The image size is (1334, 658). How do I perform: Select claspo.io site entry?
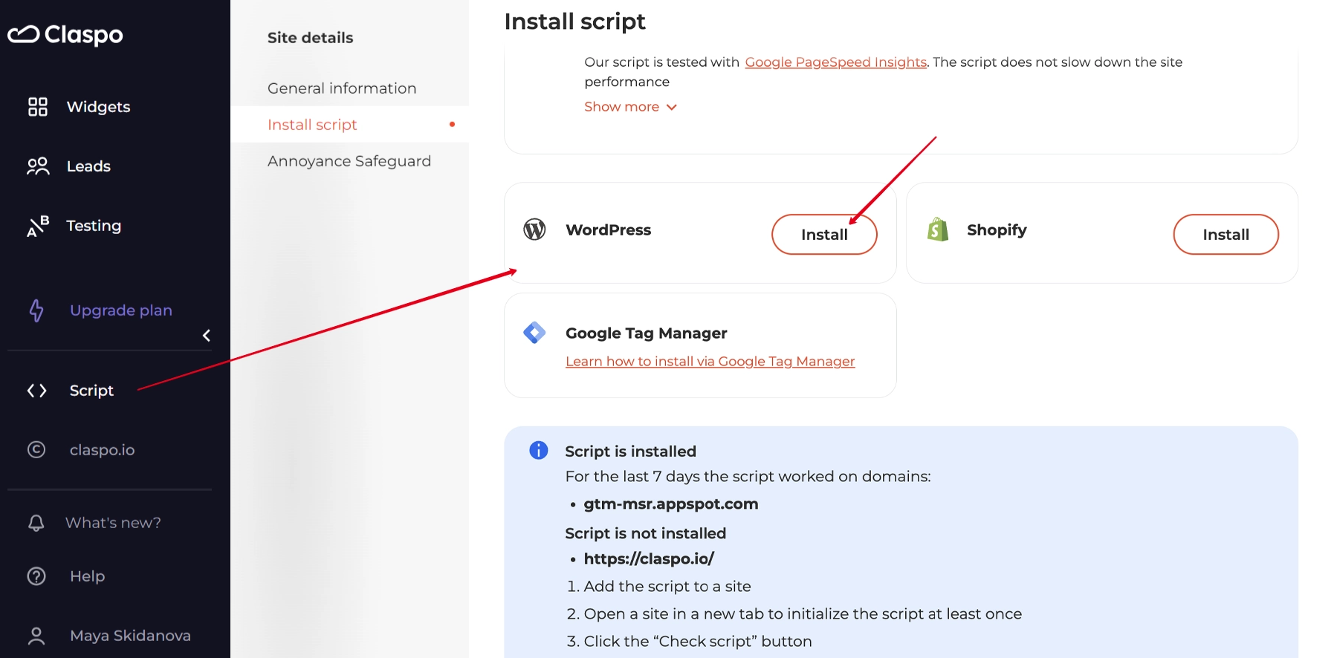102,450
